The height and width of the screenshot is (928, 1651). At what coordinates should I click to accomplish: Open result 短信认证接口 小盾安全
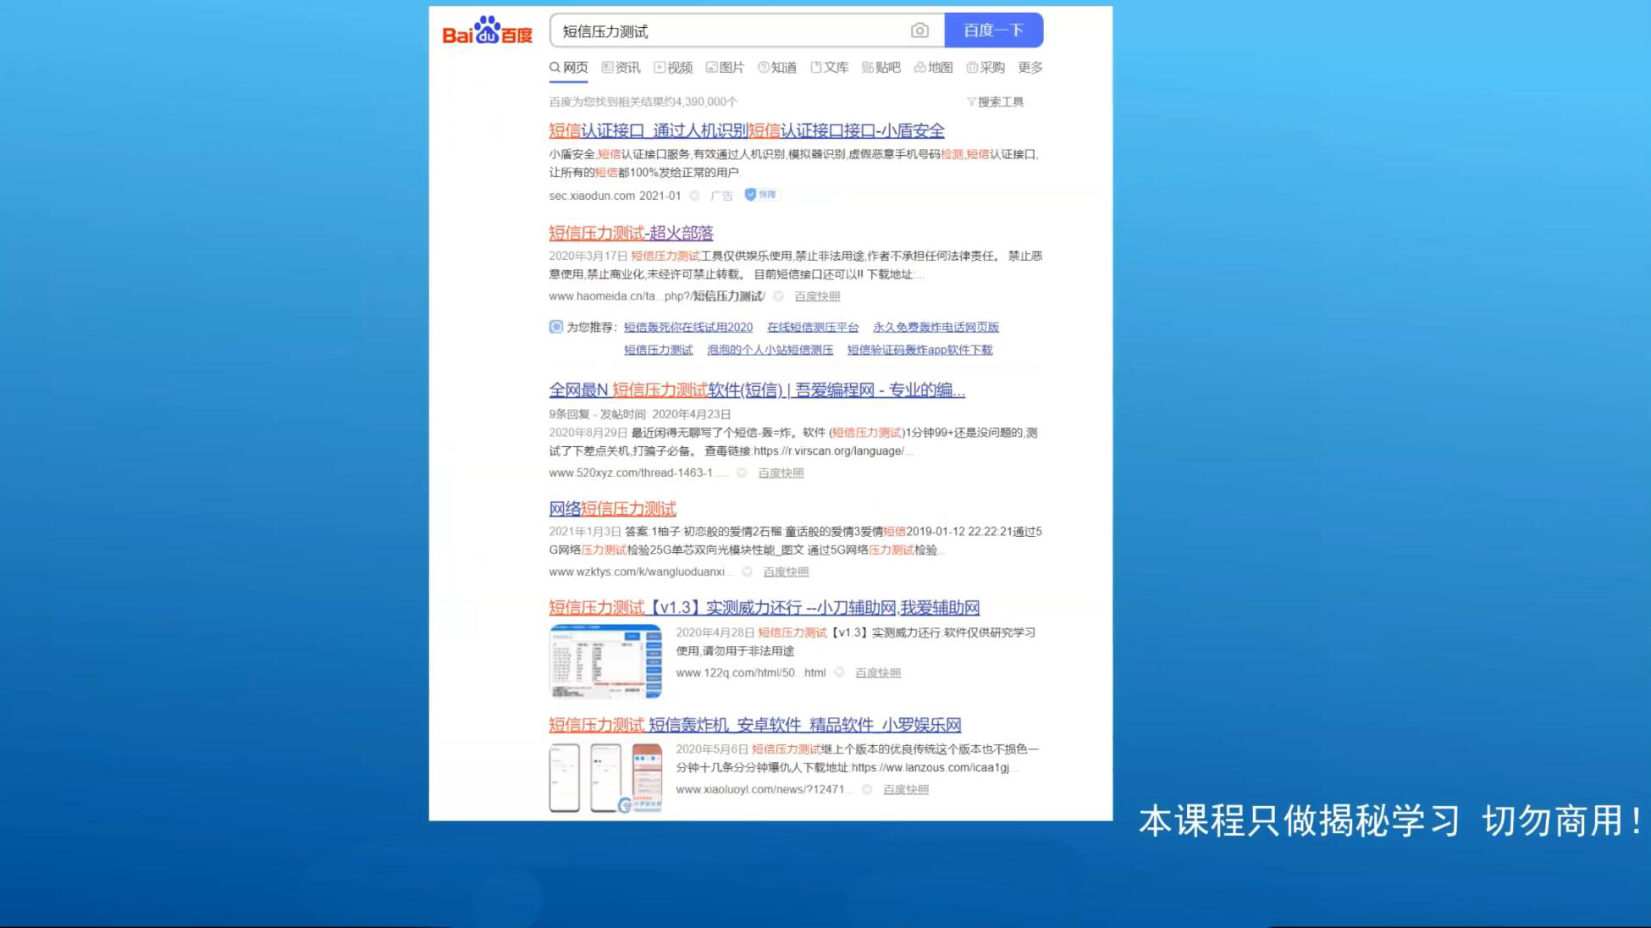[747, 130]
